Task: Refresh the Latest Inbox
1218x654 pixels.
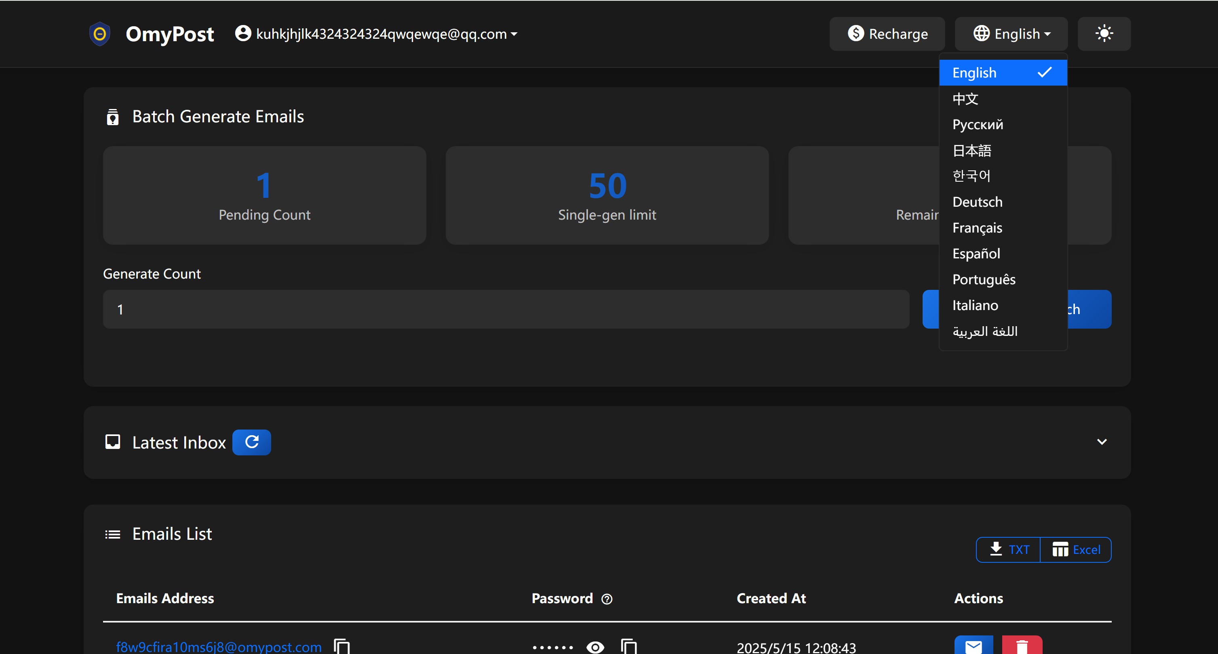Action: click(251, 442)
